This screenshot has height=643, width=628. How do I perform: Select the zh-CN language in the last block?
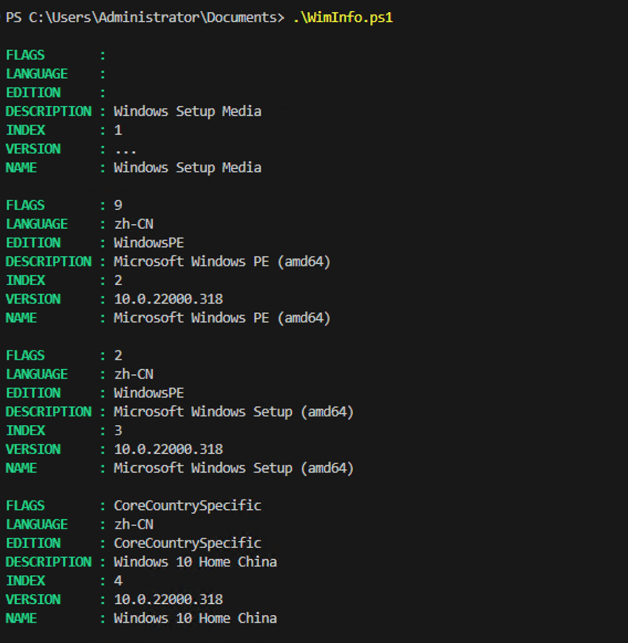134,524
